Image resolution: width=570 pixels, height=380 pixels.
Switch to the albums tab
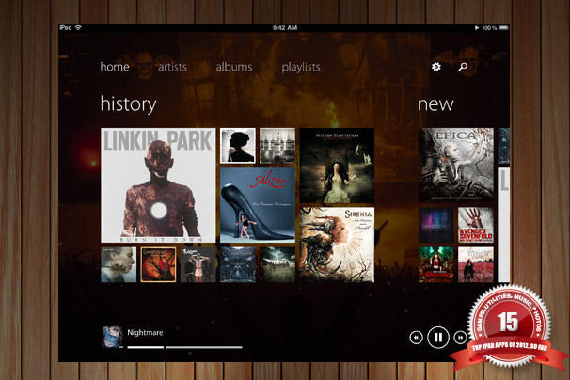[x=234, y=67]
